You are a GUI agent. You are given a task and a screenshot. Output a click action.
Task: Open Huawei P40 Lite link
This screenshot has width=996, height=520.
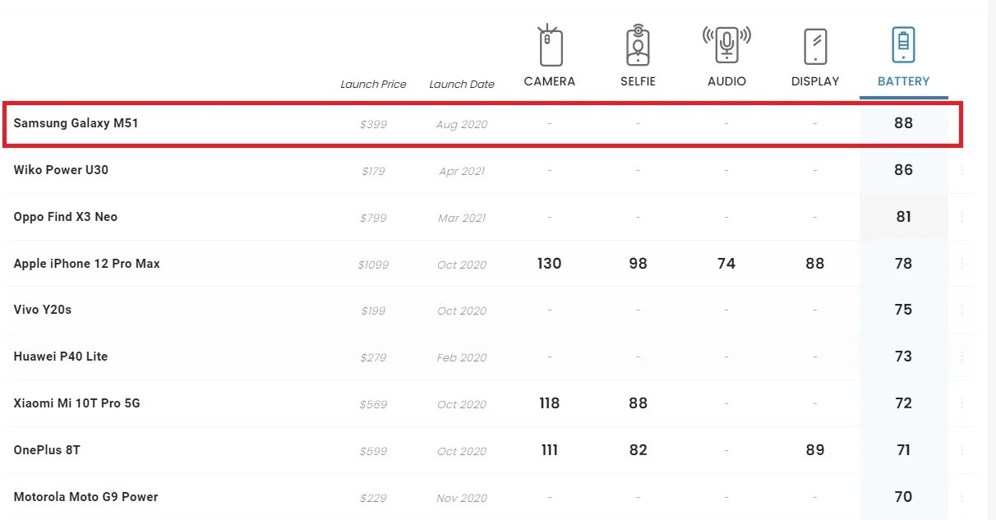point(61,357)
